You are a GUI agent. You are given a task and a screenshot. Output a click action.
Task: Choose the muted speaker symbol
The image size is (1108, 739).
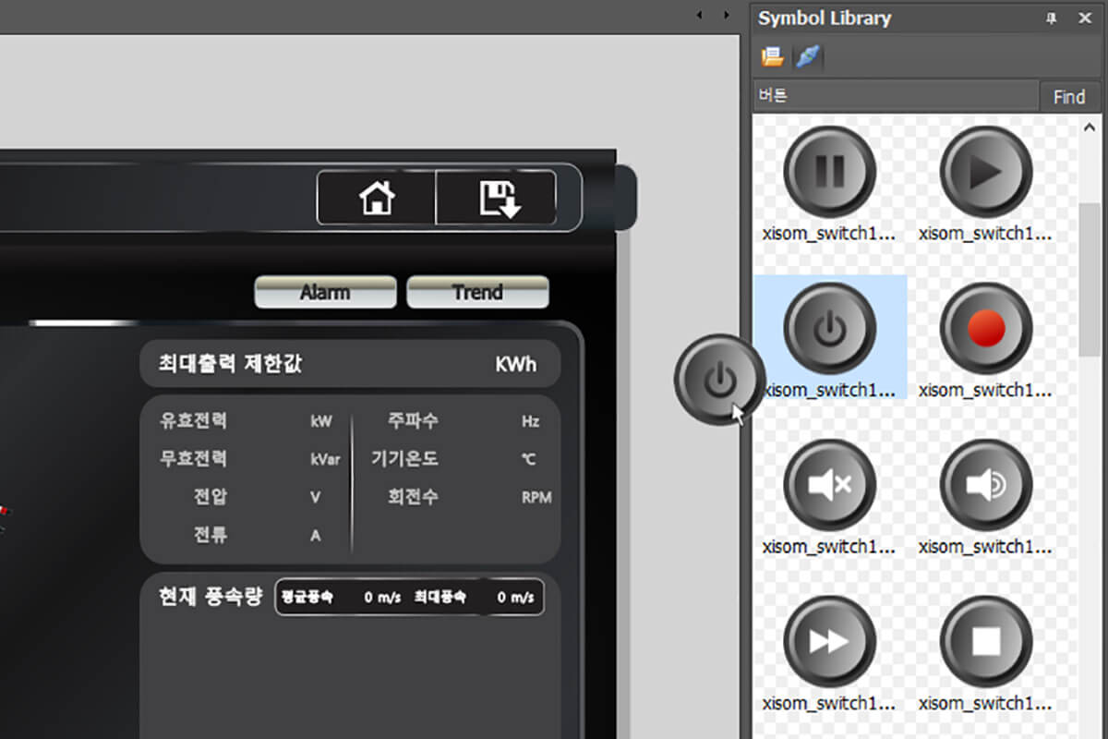[x=829, y=484]
